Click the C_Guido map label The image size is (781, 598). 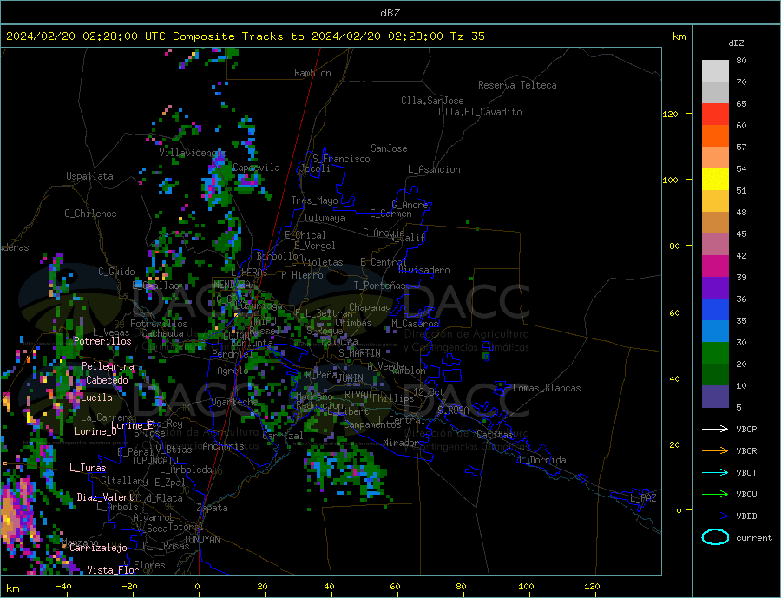click(x=116, y=272)
